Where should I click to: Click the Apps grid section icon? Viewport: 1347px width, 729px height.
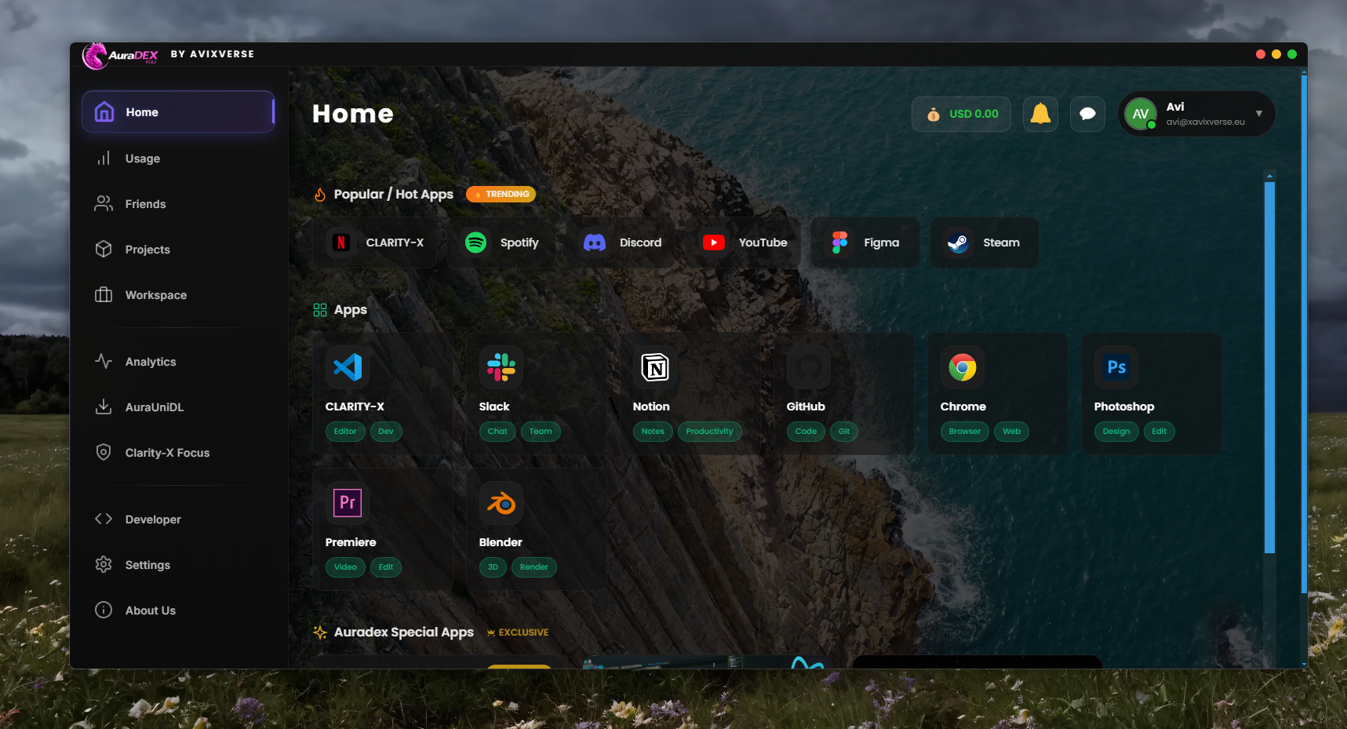(x=320, y=310)
